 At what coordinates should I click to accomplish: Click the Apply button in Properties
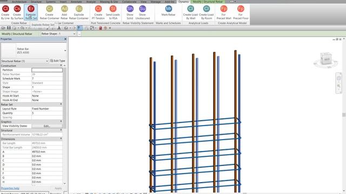click(58, 188)
